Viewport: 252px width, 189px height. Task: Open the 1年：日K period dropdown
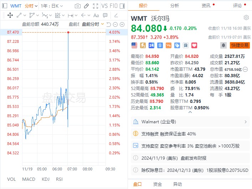coord(52,6)
